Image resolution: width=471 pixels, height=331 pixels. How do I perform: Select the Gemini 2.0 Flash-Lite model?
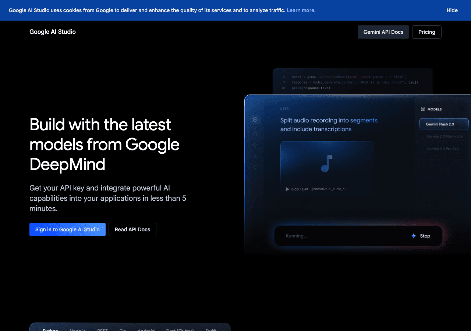(444, 136)
